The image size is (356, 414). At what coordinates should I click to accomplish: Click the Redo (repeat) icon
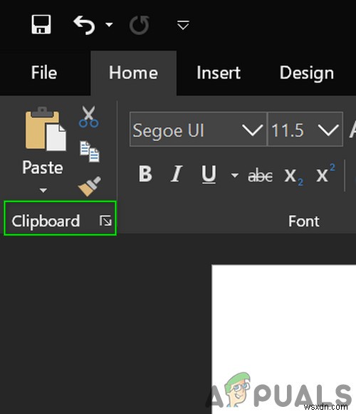pyautogui.click(x=139, y=26)
